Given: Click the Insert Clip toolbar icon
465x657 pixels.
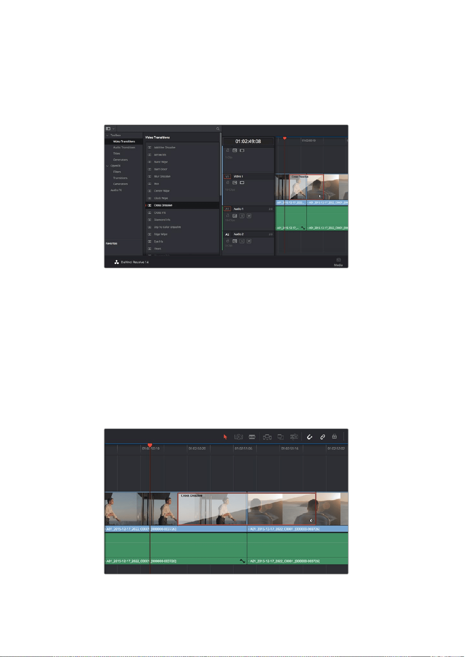Looking at the screenshot, I should 267,437.
